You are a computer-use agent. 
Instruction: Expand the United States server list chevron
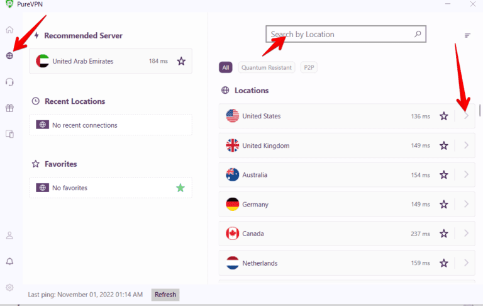466,116
